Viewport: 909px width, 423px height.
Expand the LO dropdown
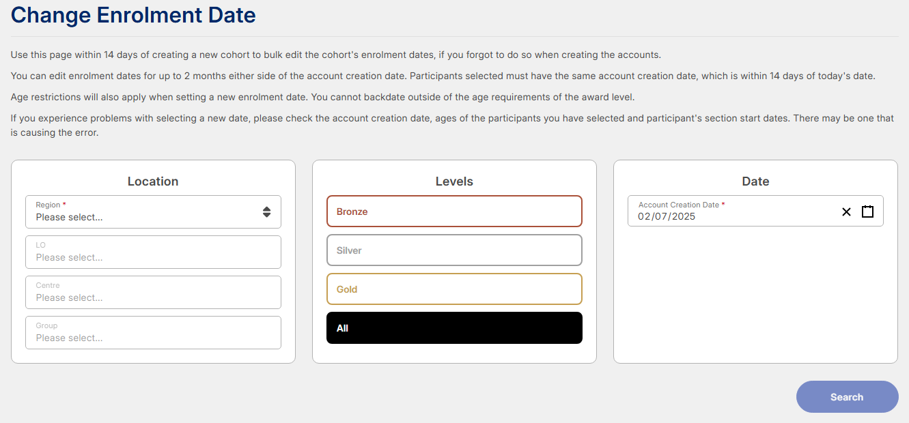pyautogui.click(x=153, y=252)
